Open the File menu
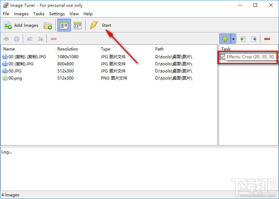The image size is (279, 199). [x=6, y=14]
